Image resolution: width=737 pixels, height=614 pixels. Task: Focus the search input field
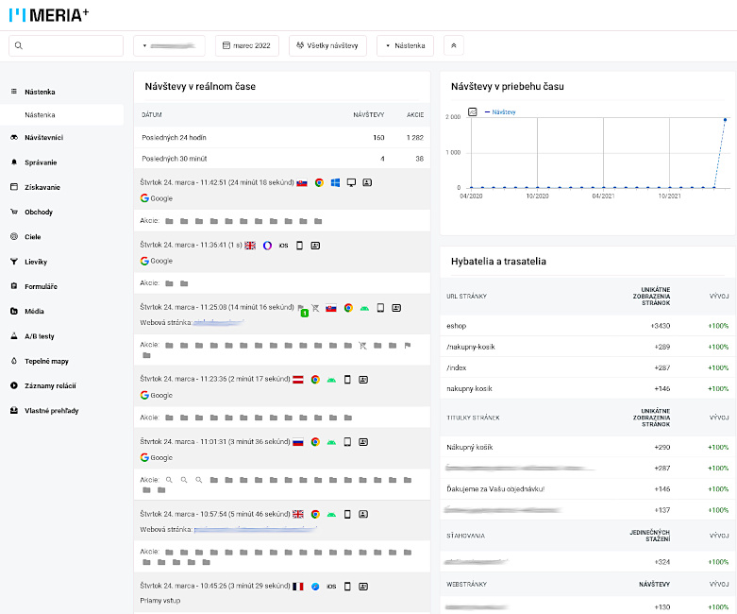66,45
